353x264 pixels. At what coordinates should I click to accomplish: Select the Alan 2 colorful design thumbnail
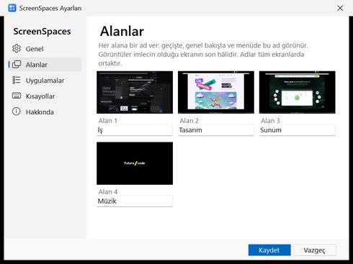[216, 92]
